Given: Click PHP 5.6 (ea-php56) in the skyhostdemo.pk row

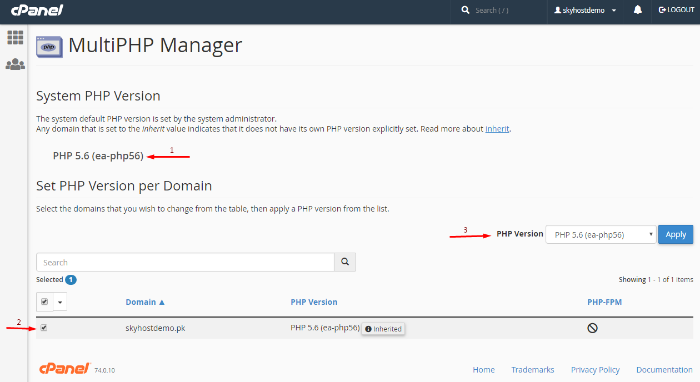Looking at the screenshot, I should click(325, 328).
